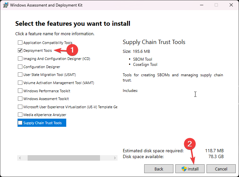
Task: Tick Imaging And Configuration Designer (ICD) checkbox
Action: pyautogui.click(x=20, y=59)
